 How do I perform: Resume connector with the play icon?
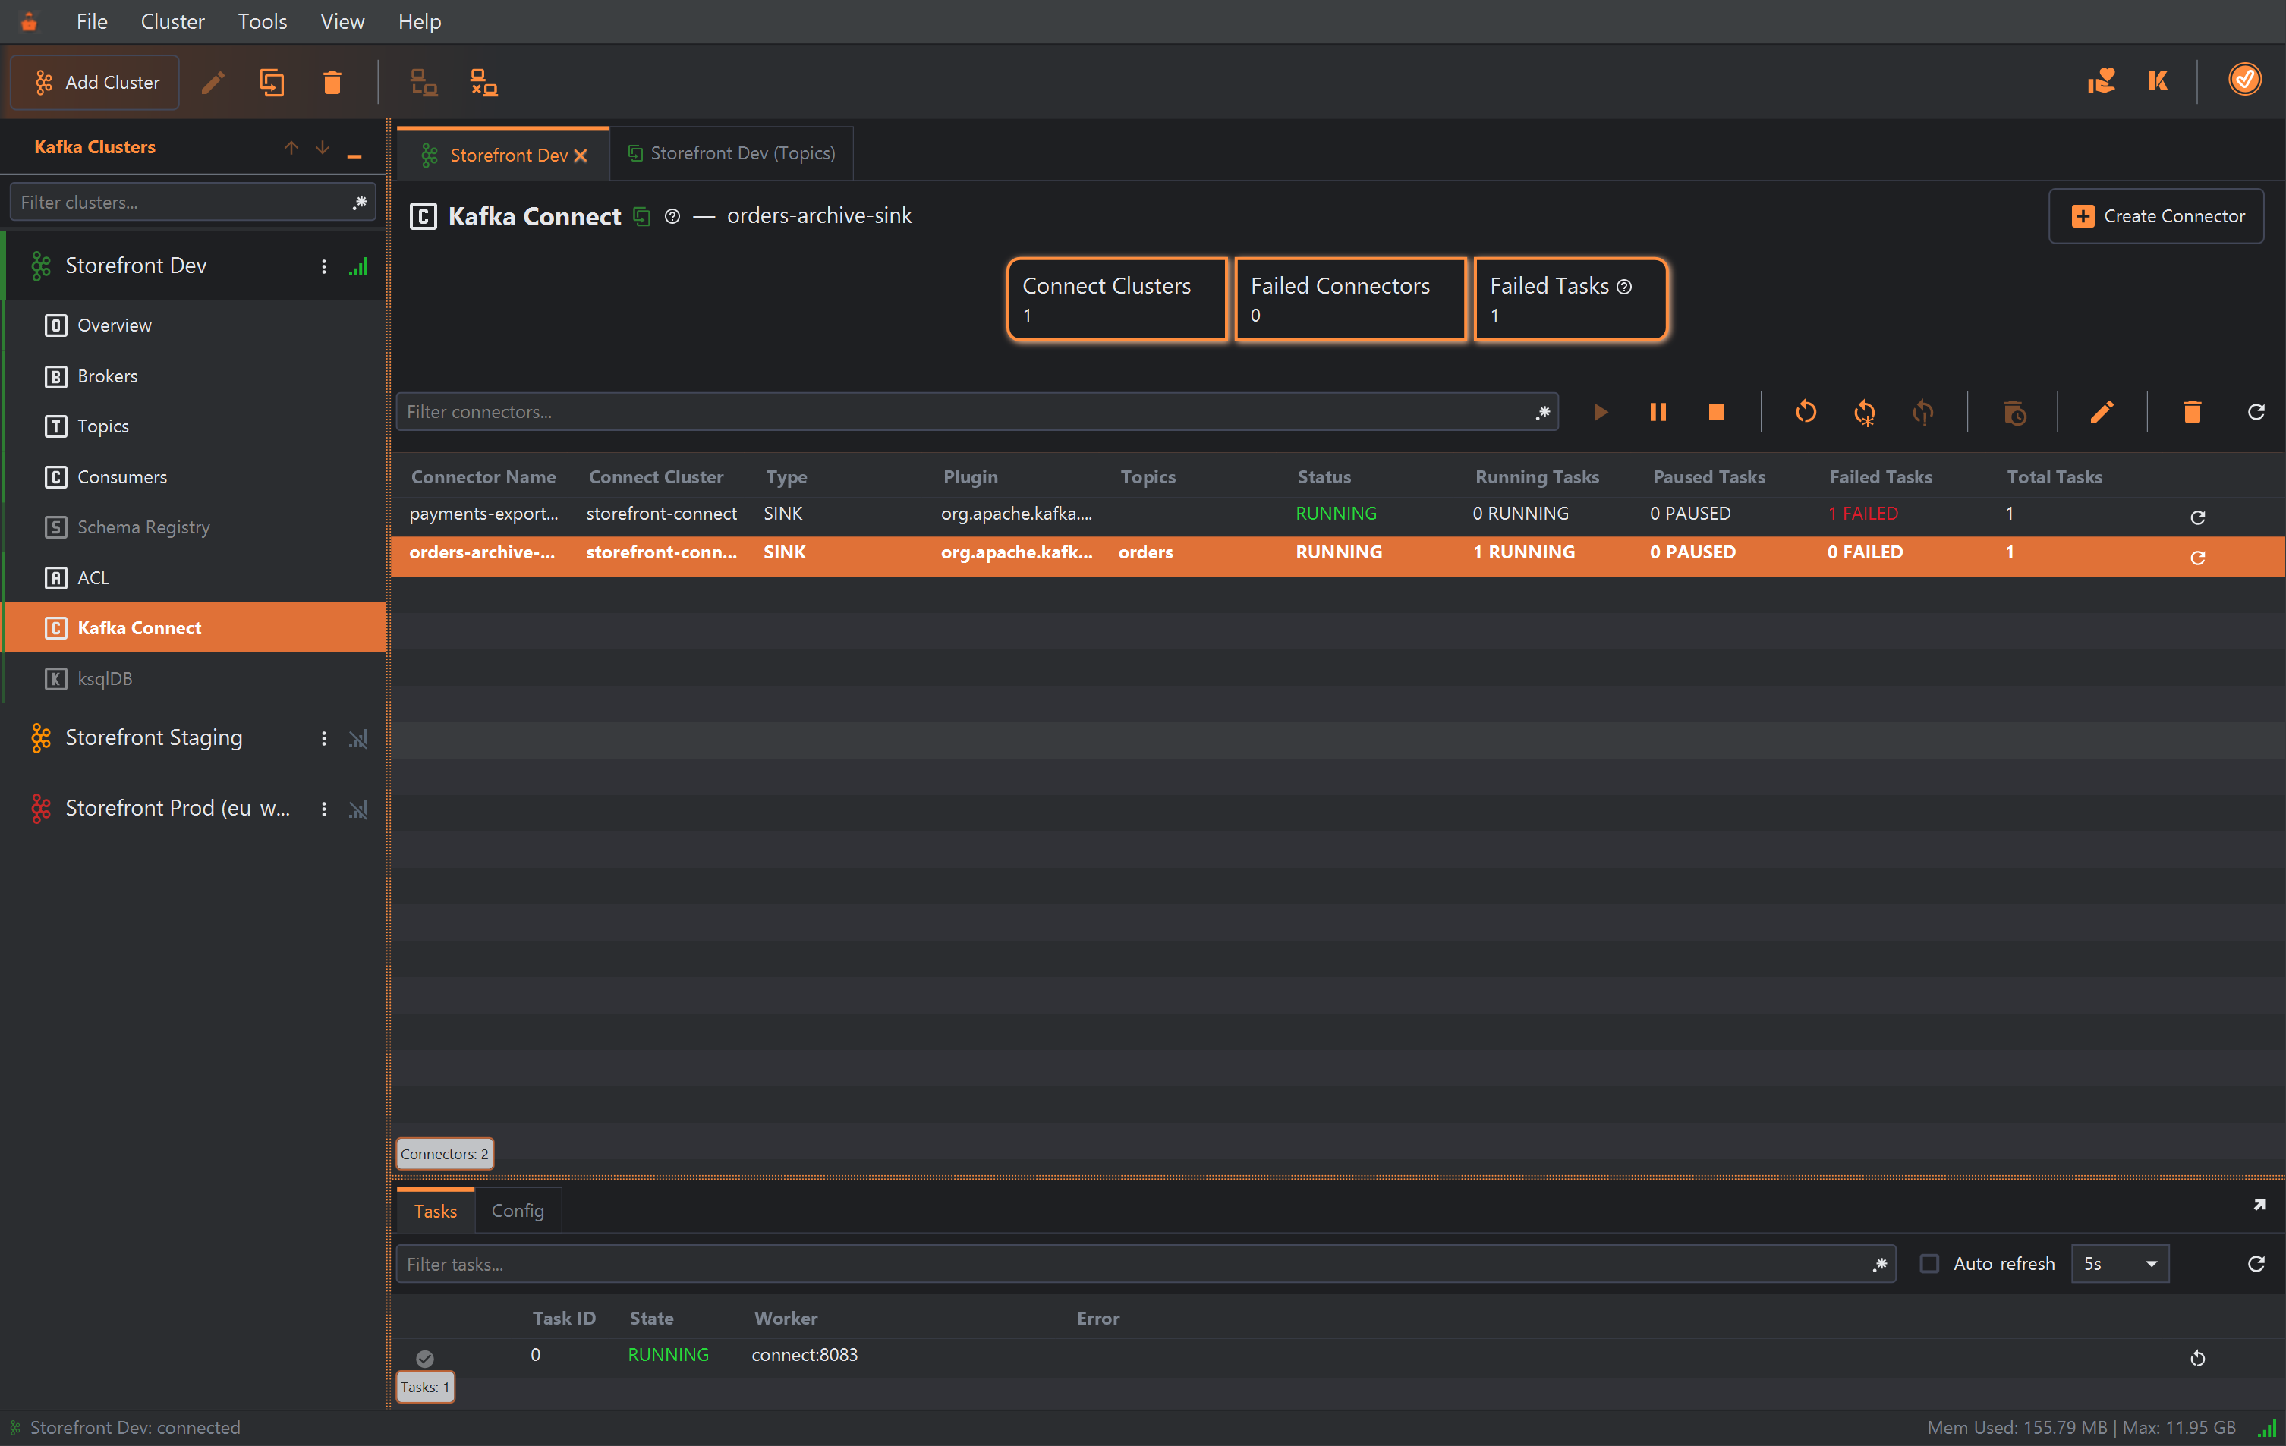point(1600,412)
